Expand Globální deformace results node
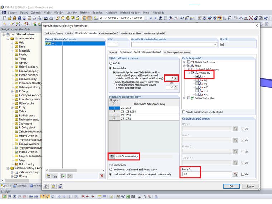This screenshot has width=272, height=204. [184, 62]
